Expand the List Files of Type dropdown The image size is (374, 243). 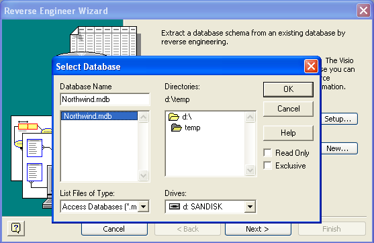(x=144, y=207)
